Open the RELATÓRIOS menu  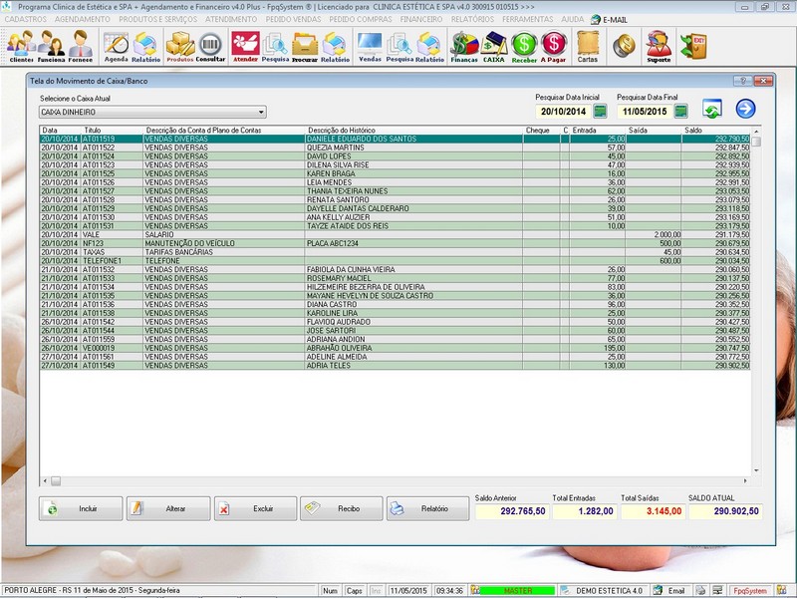(472, 19)
